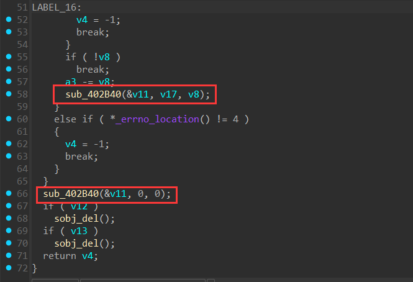413x282 pixels.
Task: Click variable v4 on line 52
Action: (82, 20)
